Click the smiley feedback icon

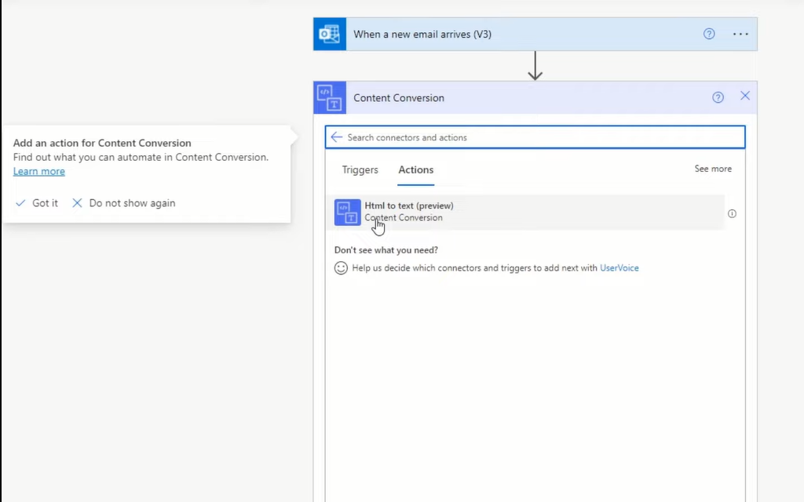point(341,268)
